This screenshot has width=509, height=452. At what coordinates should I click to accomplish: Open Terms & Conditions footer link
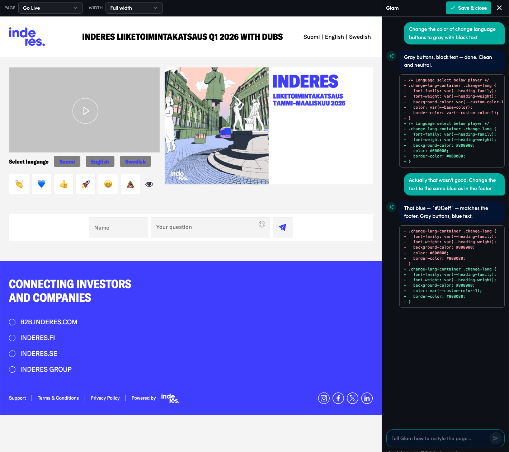(x=58, y=398)
